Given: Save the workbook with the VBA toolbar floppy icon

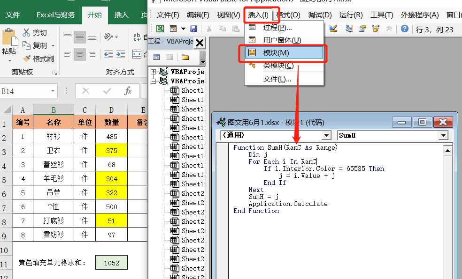Looking at the screenshot, I should (x=193, y=29).
